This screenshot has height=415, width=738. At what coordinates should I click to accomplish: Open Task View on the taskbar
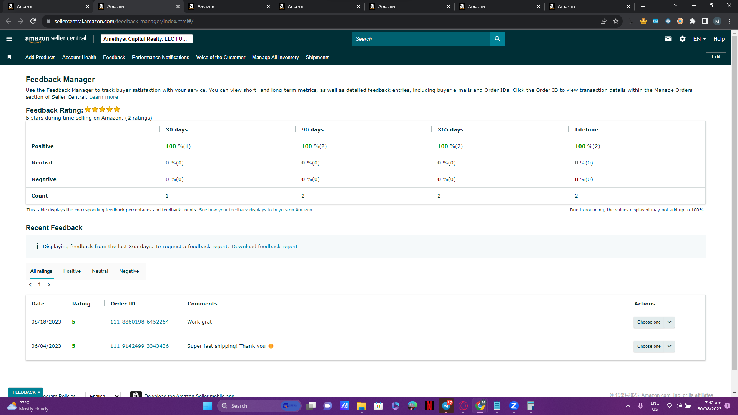[311, 406]
